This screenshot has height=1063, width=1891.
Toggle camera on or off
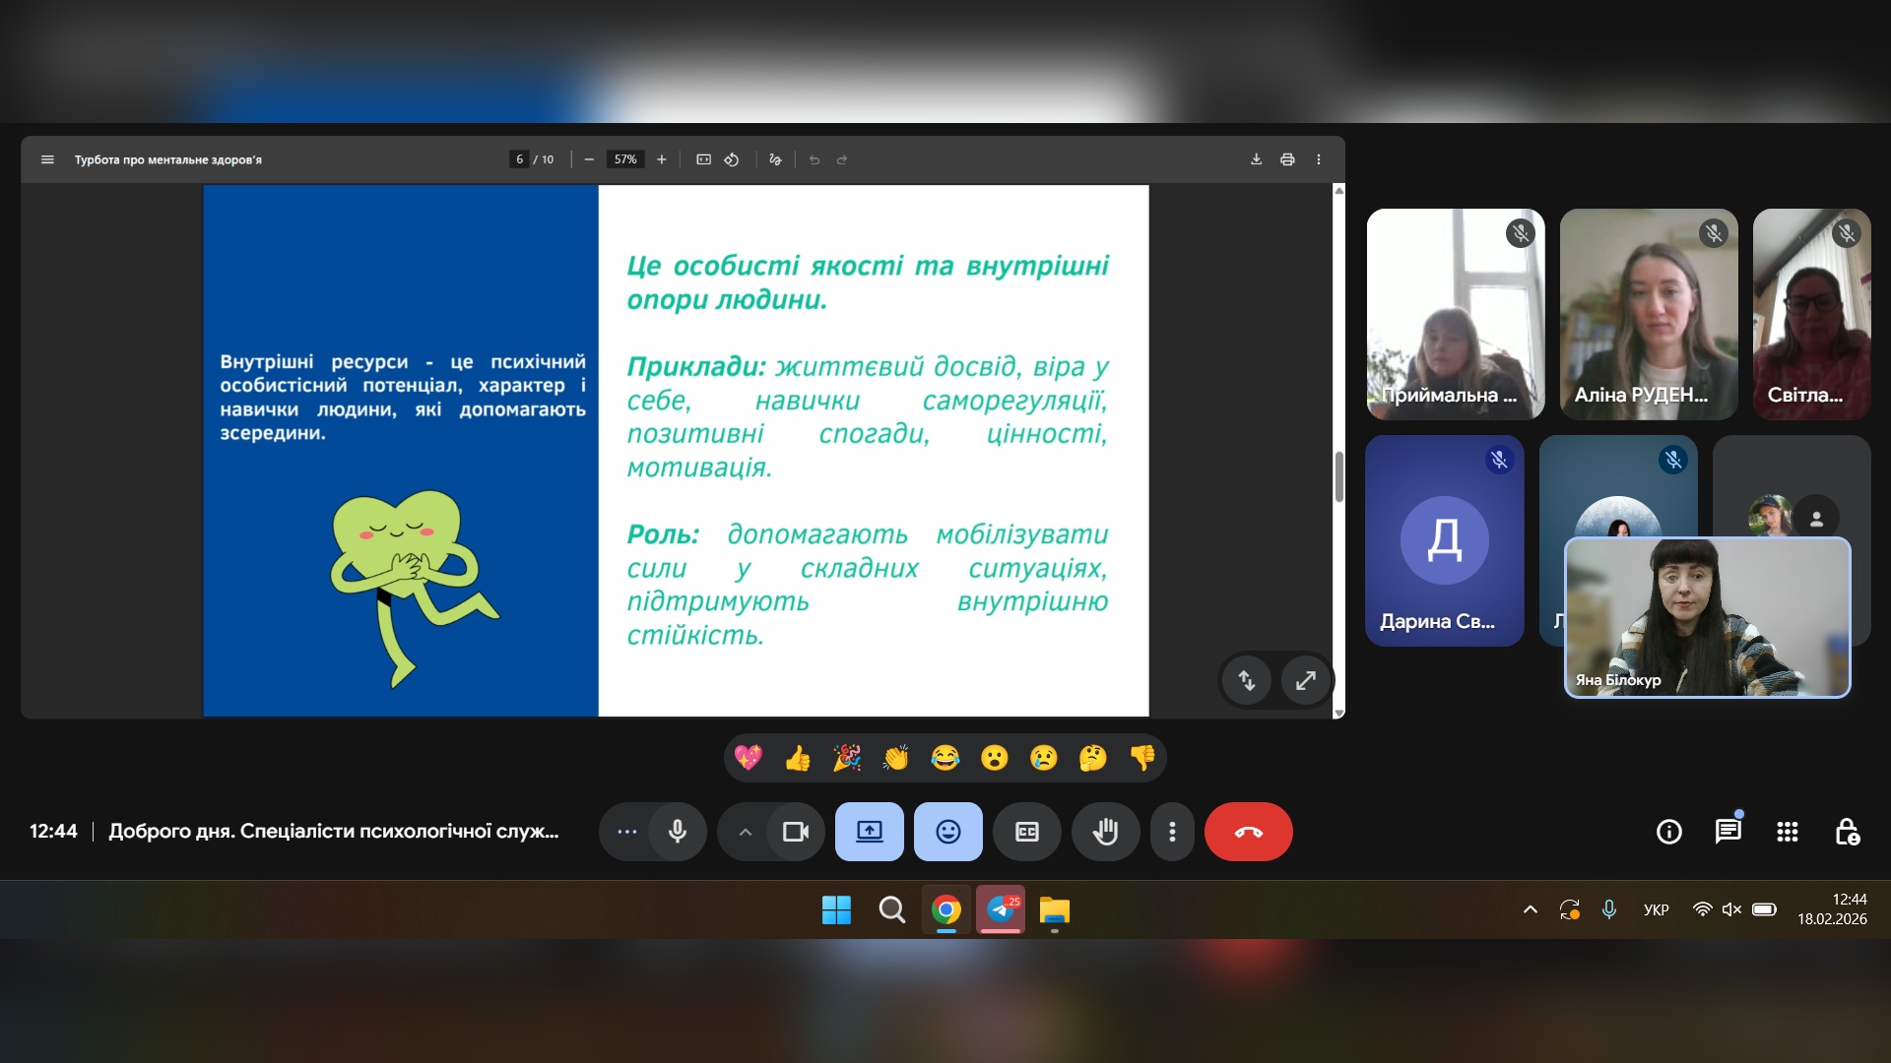pos(795,832)
